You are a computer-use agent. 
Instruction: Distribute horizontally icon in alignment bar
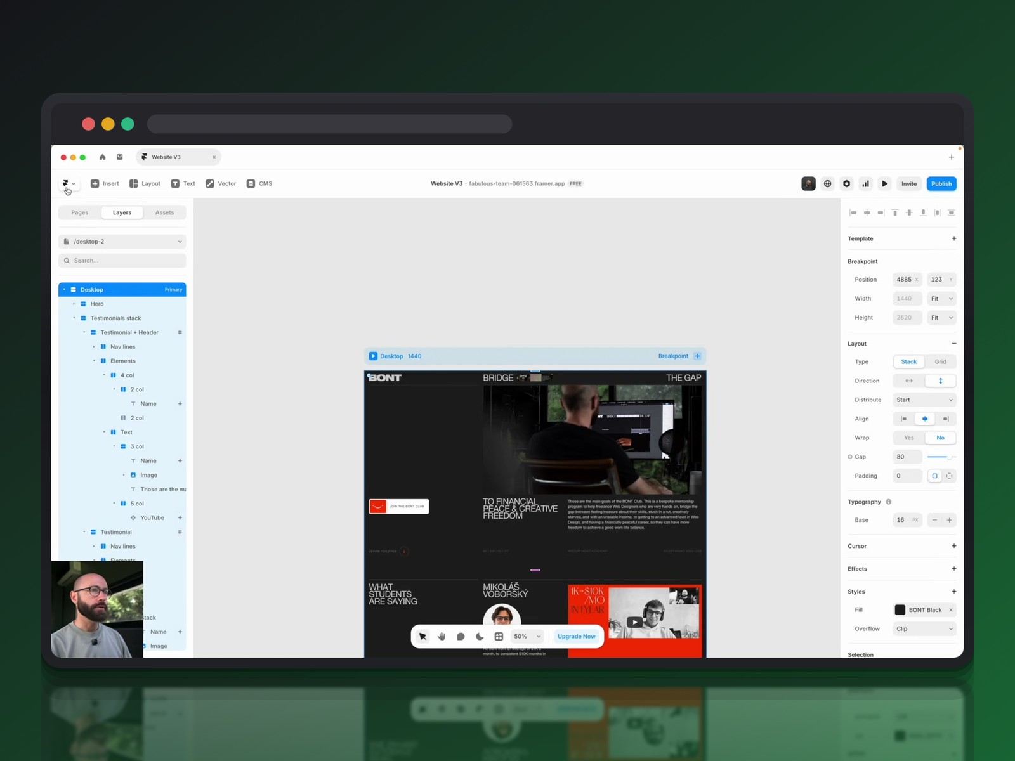[x=938, y=212]
